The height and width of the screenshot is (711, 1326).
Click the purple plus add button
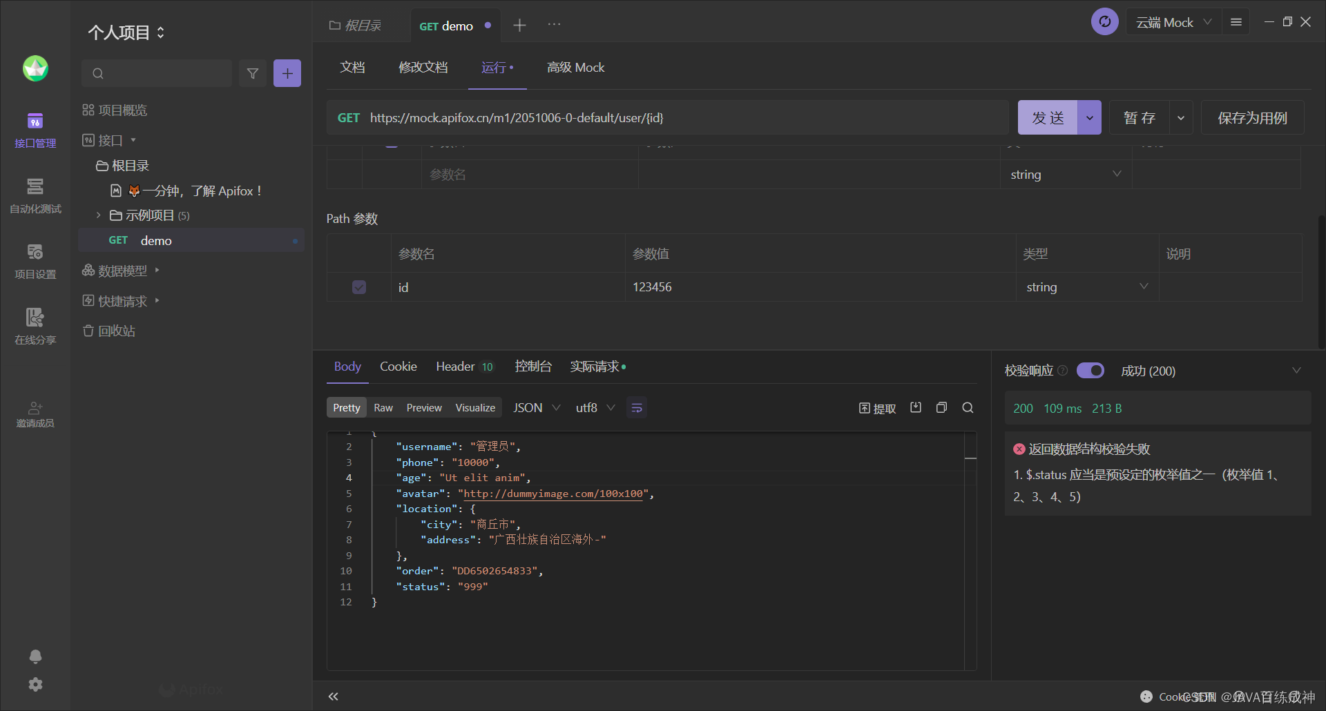tap(287, 73)
